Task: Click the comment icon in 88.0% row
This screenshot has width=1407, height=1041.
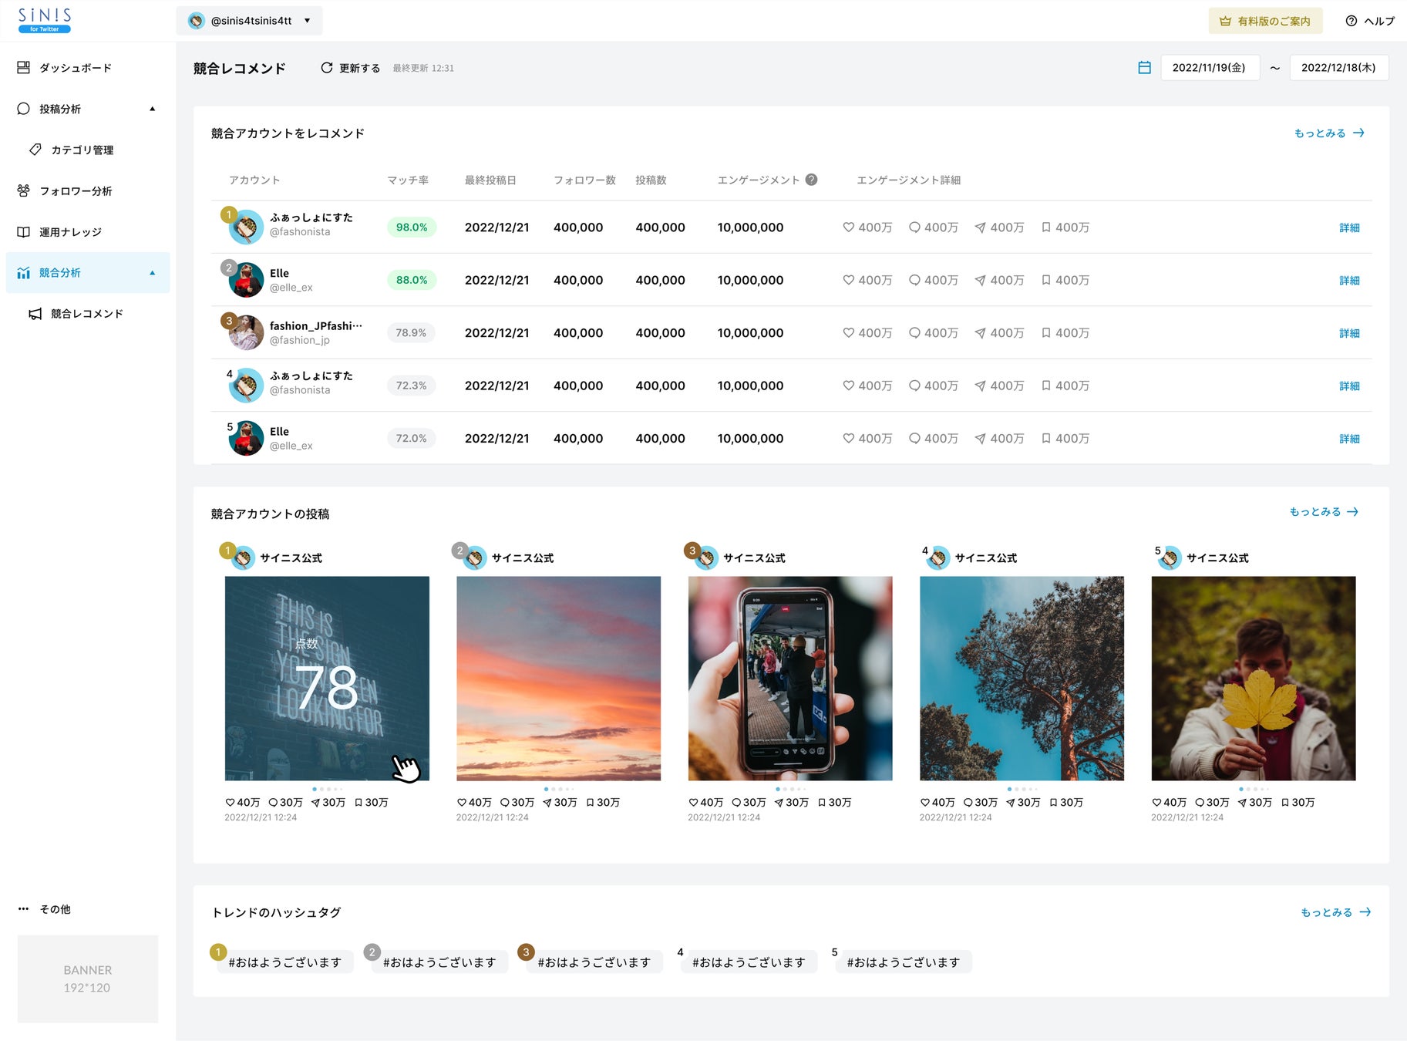Action: (x=914, y=280)
